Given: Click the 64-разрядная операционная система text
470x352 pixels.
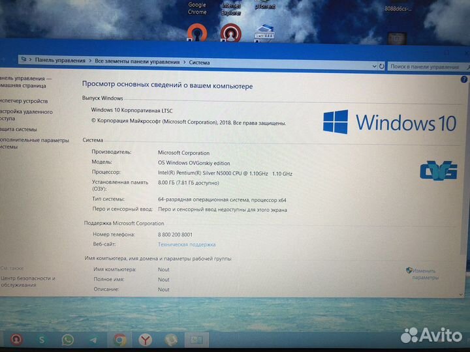Looking at the screenshot, I should point(222,200).
